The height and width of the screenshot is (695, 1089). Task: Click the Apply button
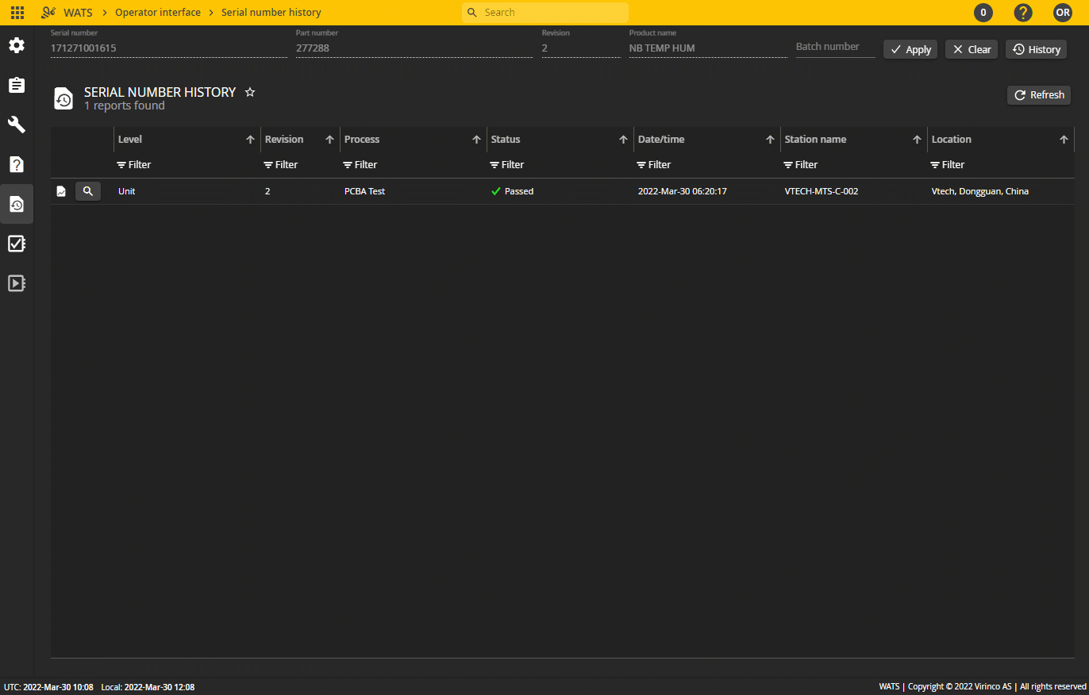click(910, 49)
